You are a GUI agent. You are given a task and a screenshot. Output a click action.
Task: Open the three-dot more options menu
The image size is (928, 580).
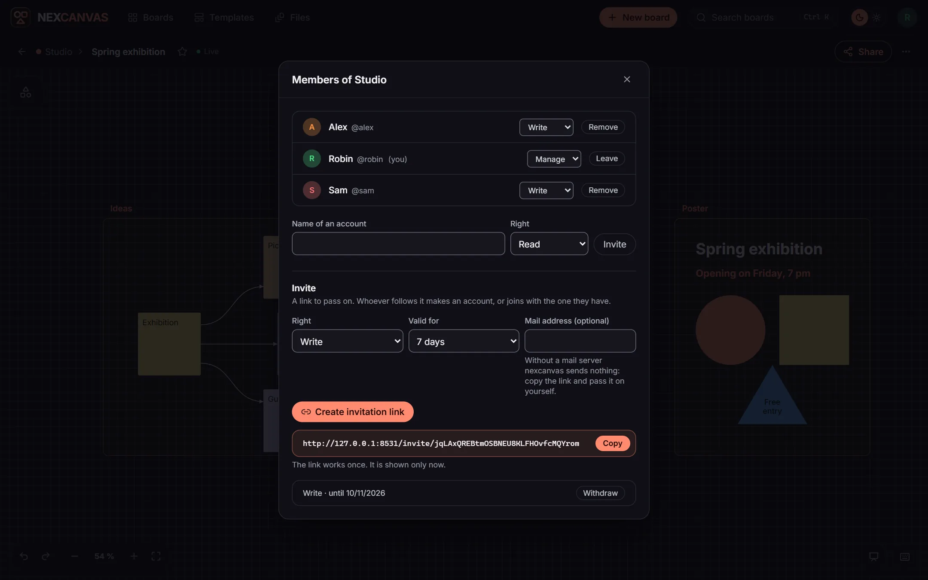coord(906,52)
